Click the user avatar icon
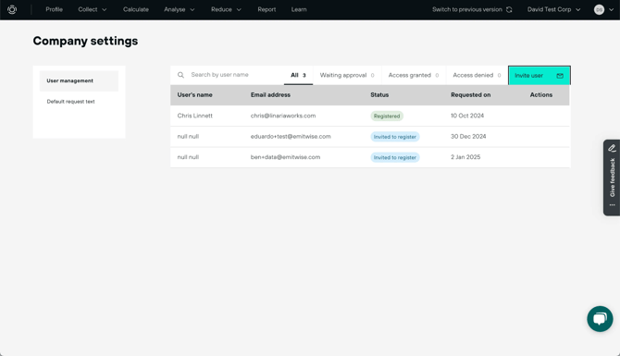 point(599,9)
